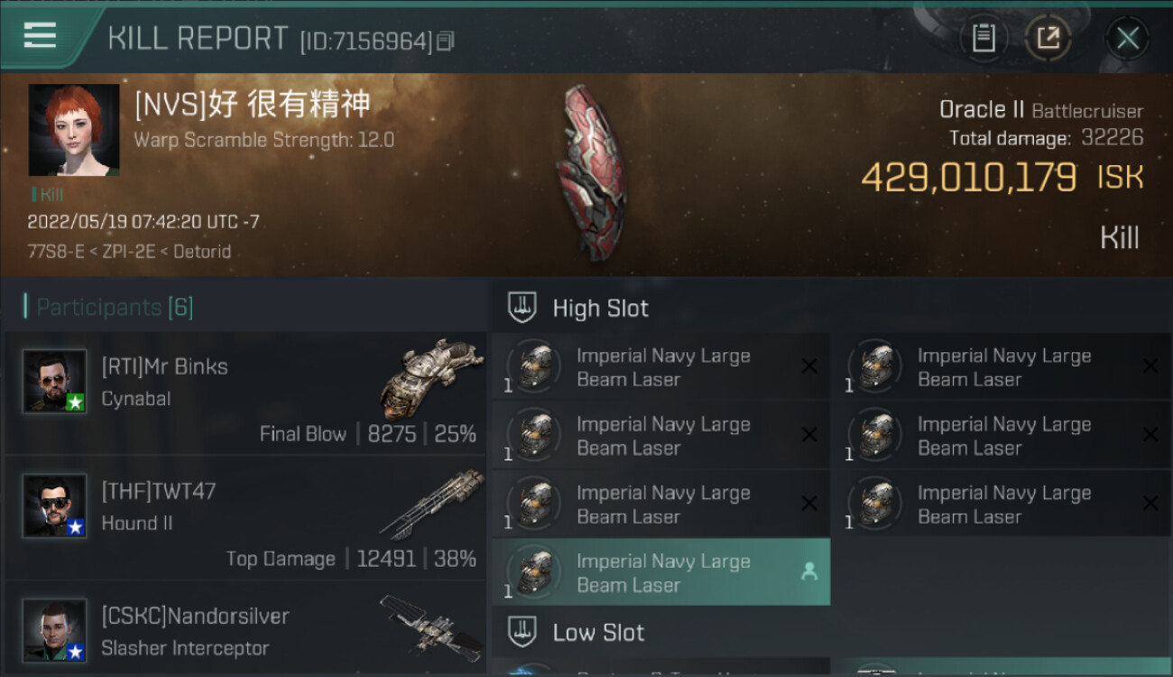Open Nandorsilver pilot portrait

(55, 630)
